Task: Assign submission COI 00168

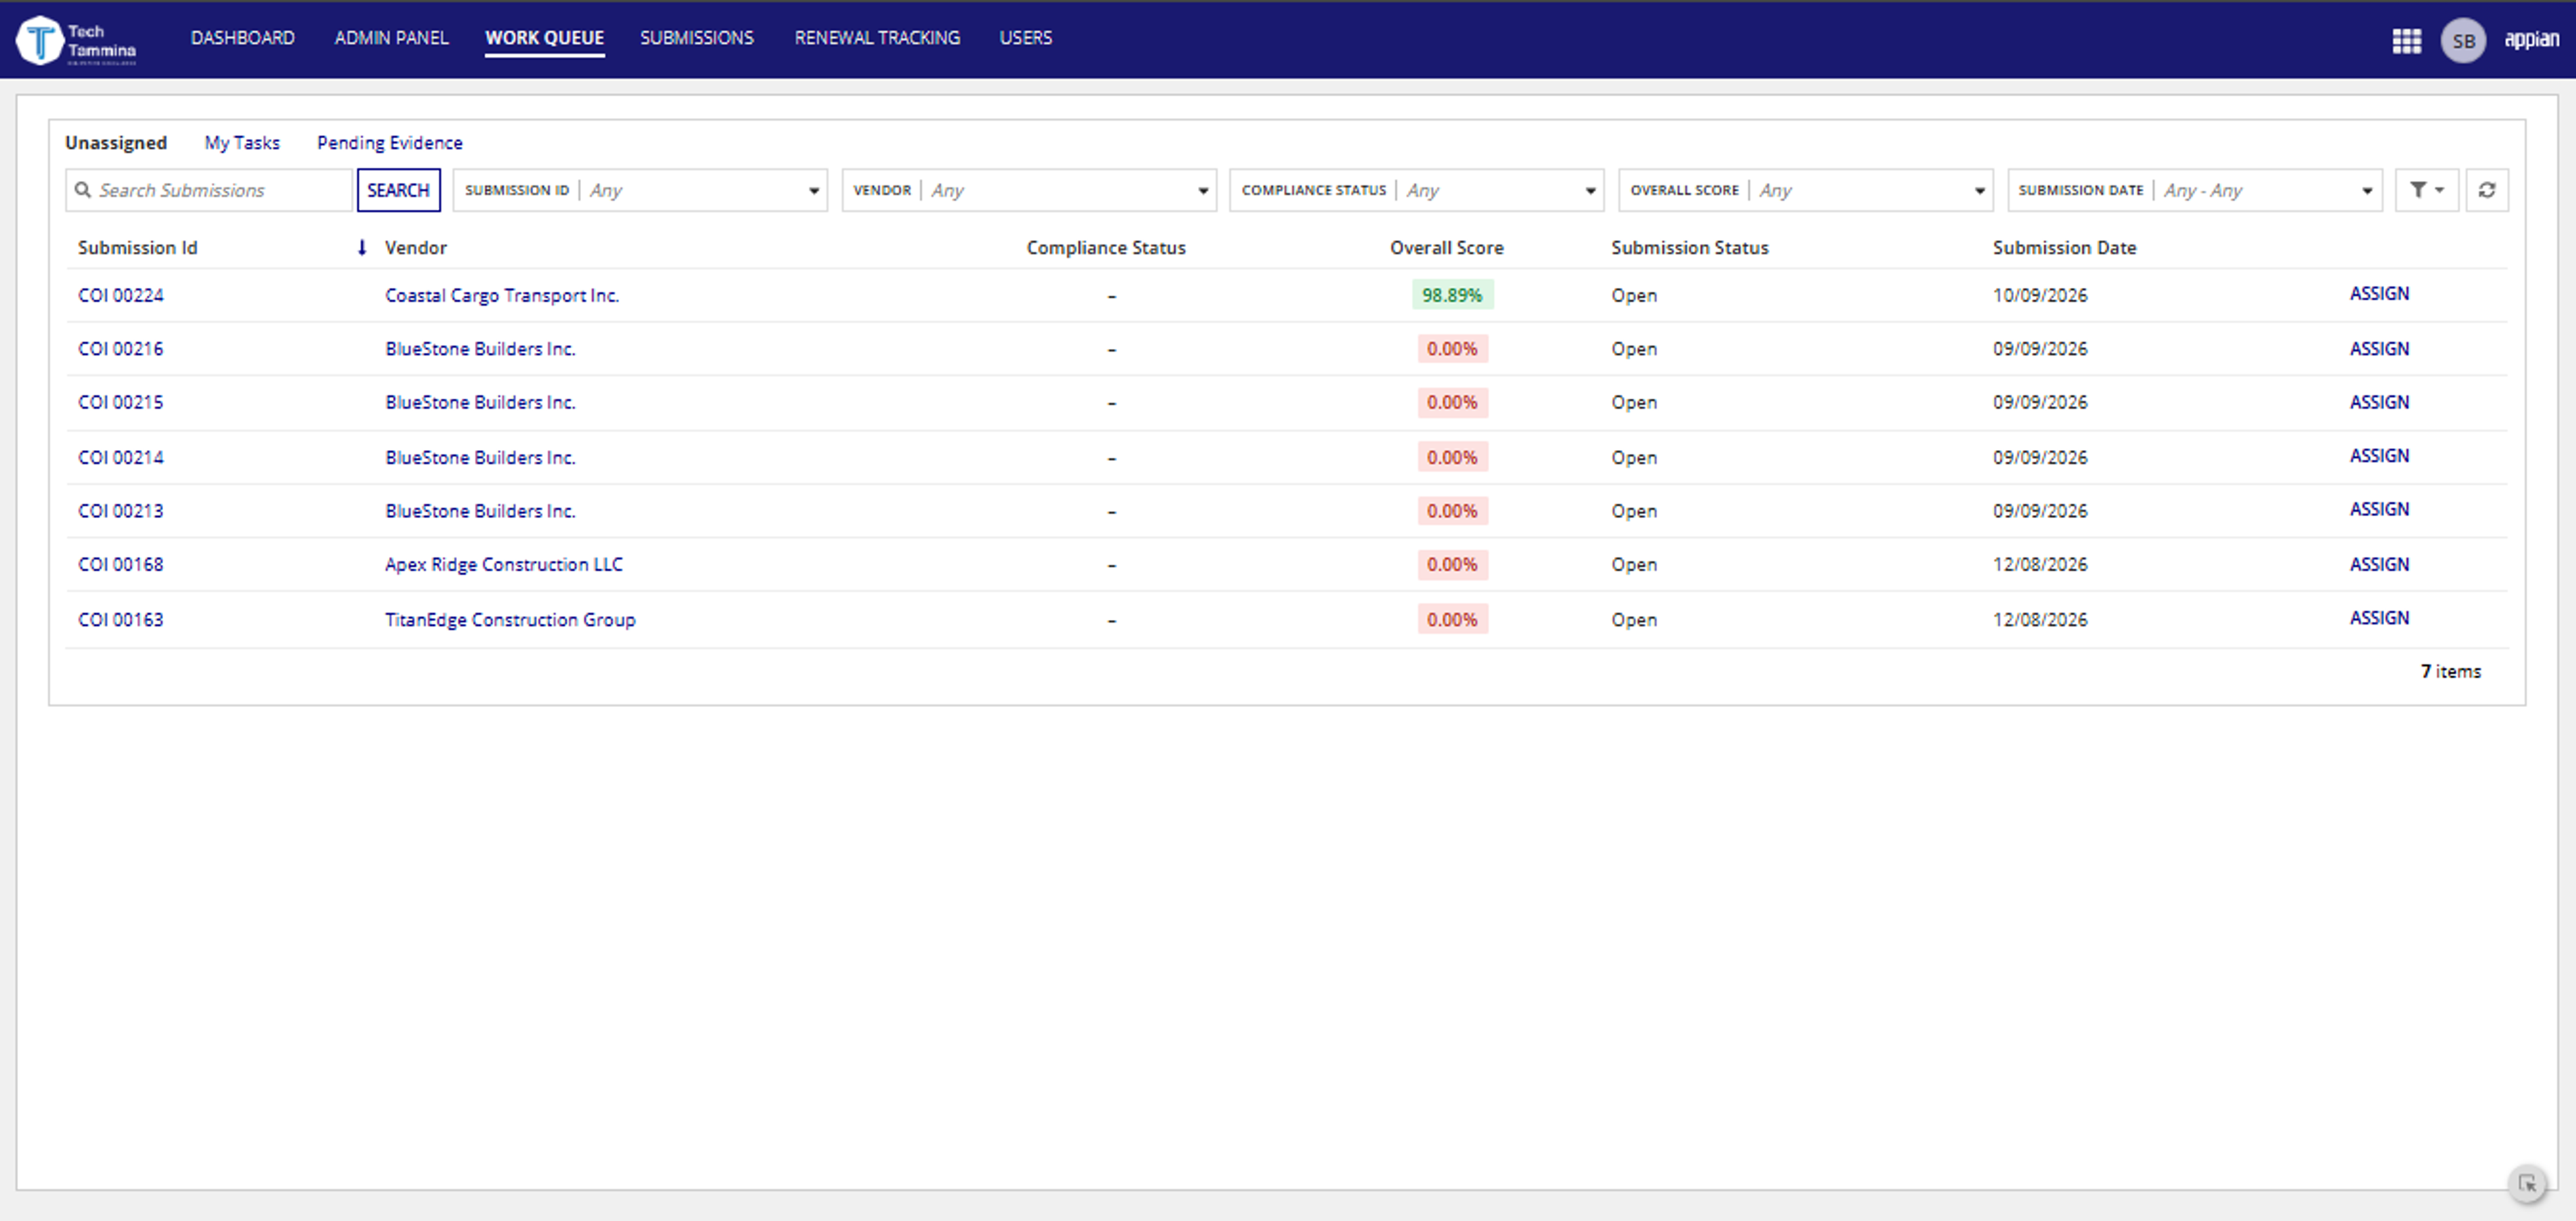Action: tap(2379, 564)
